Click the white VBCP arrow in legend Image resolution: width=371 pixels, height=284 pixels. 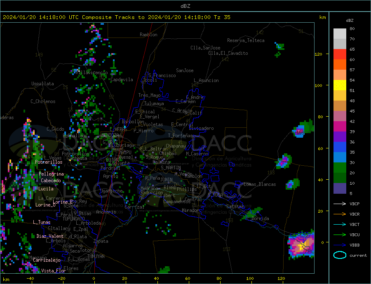coord(340,204)
